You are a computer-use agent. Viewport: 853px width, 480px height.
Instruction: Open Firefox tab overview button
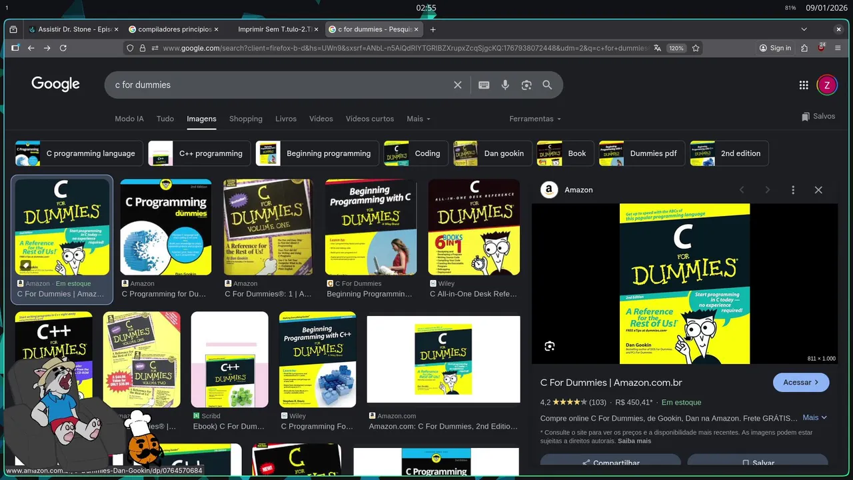(13, 29)
